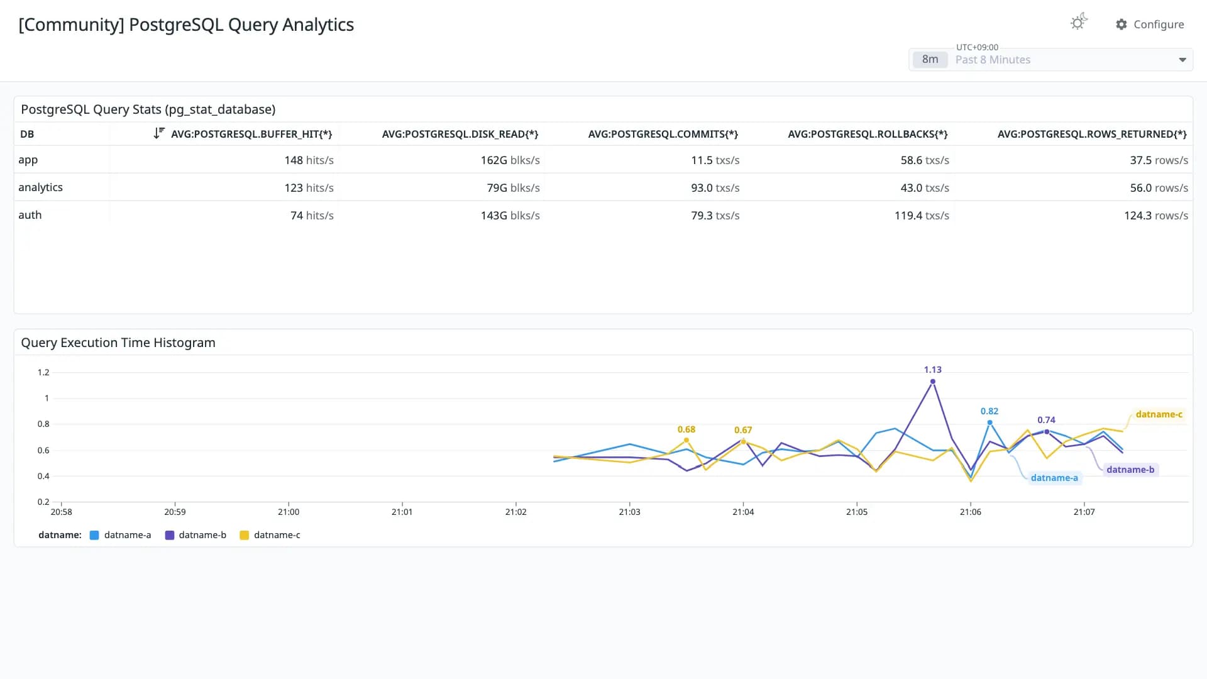Click the 43.0 txs/s rollbacks cell
The image size is (1207, 679).
pyautogui.click(x=925, y=188)
